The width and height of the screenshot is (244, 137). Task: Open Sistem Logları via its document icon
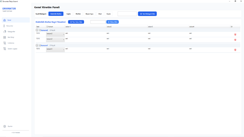[x=5, y=49]
